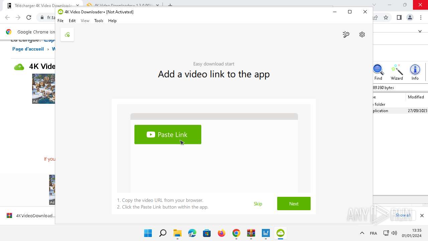Skip the onboarding tutorial
The height and width of the screenshot is (241, 428).
coord(258,204)
